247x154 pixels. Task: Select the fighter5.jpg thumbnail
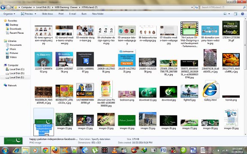tap(189, 91)
